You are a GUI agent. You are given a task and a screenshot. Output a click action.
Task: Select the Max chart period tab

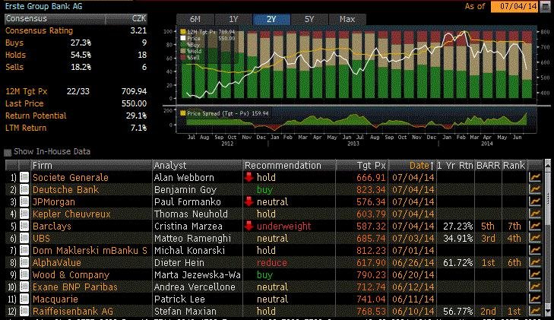347,20
